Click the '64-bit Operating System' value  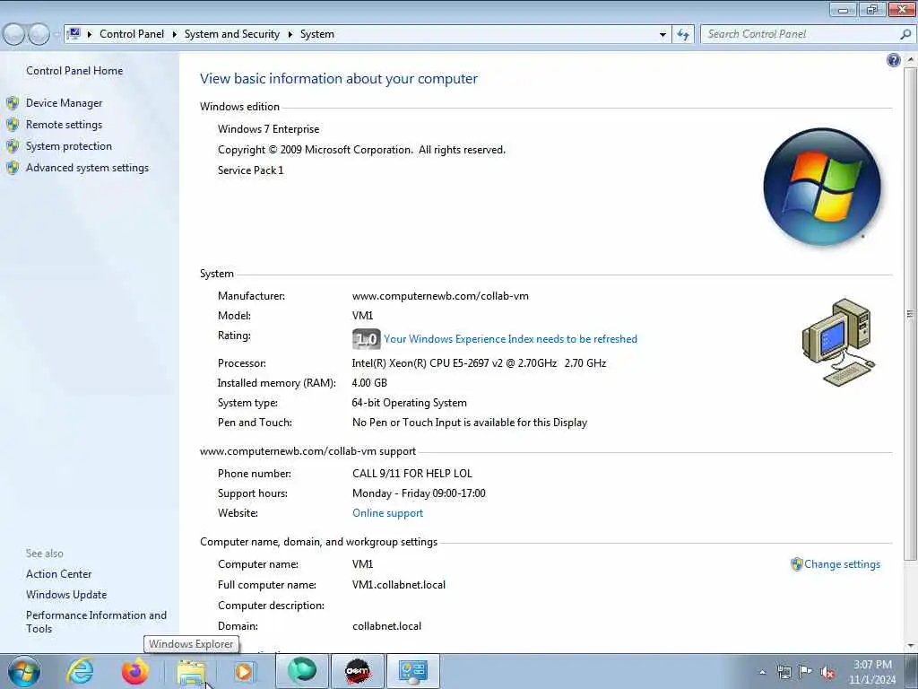(409, 403)
